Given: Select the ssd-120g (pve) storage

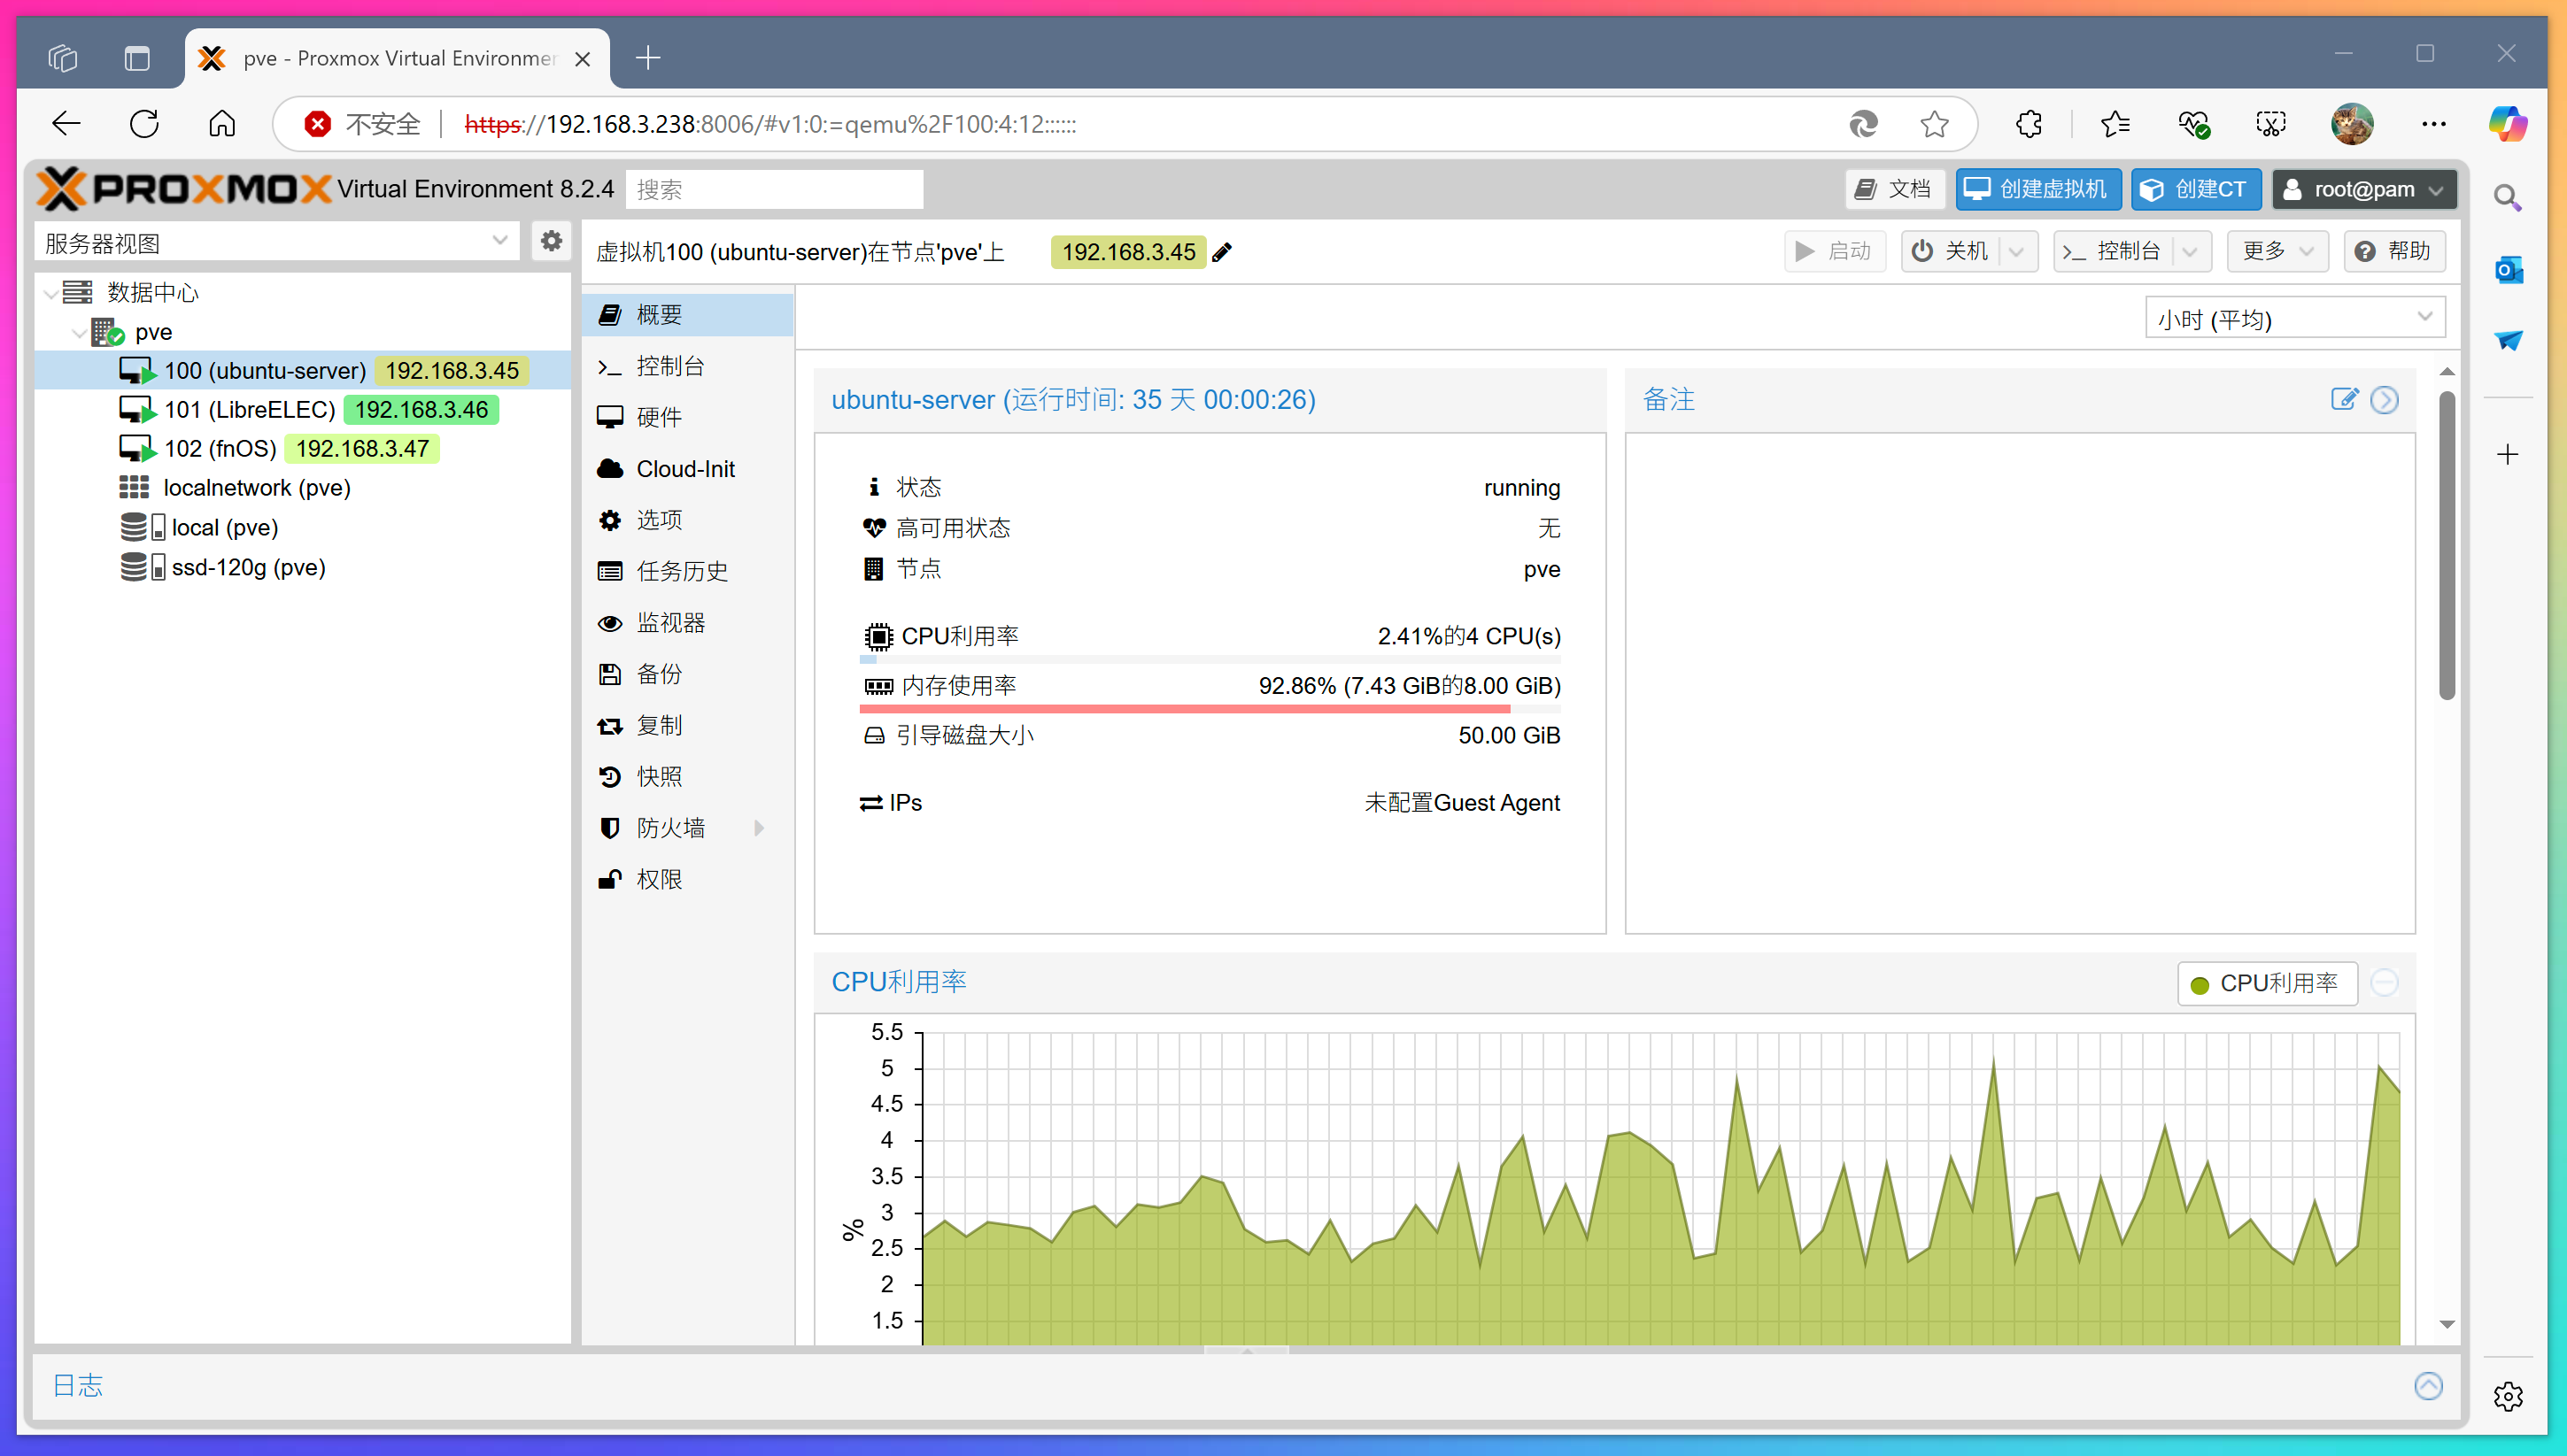Looking at the screenshot, I should (248, 567).
